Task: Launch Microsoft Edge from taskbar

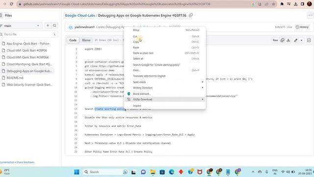Action: (x=172, y=172)
